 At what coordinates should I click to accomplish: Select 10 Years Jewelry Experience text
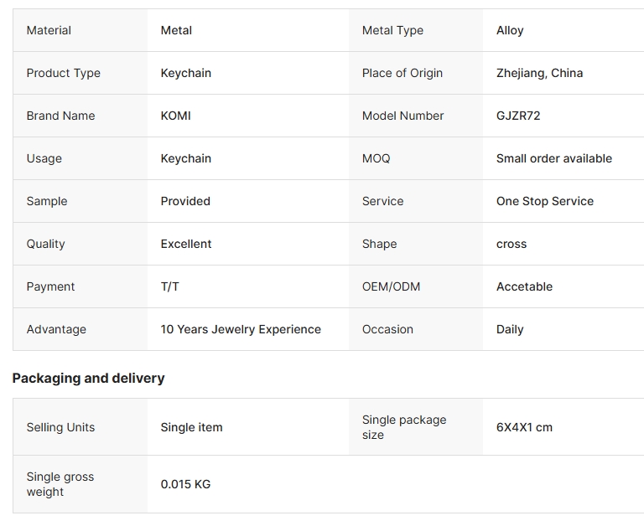(241, 329)
